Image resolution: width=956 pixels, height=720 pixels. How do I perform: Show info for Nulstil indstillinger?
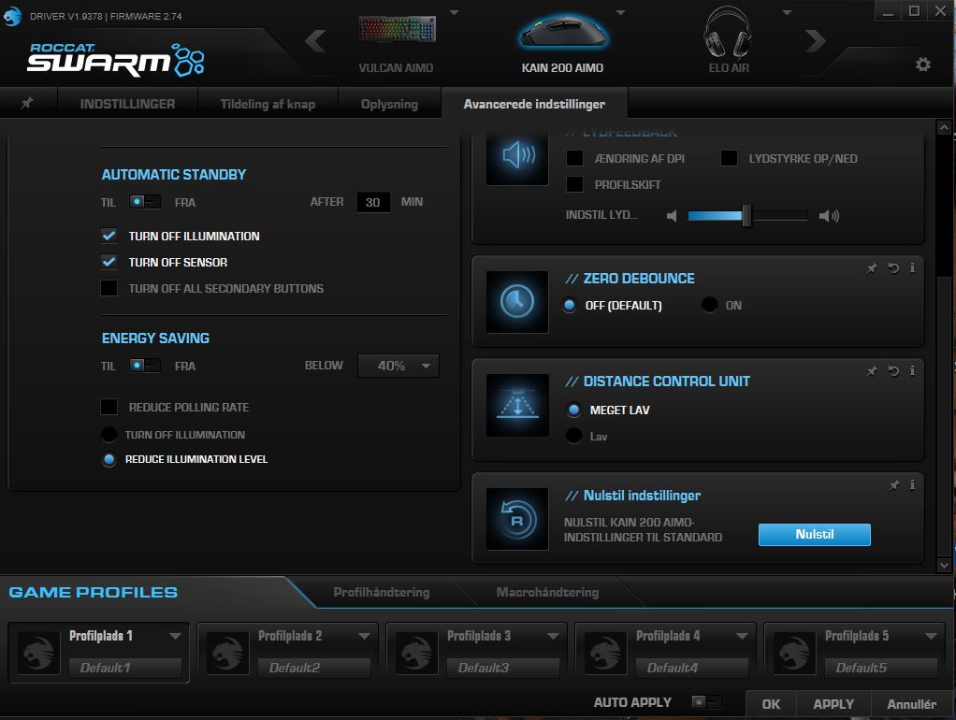(912, 484)
